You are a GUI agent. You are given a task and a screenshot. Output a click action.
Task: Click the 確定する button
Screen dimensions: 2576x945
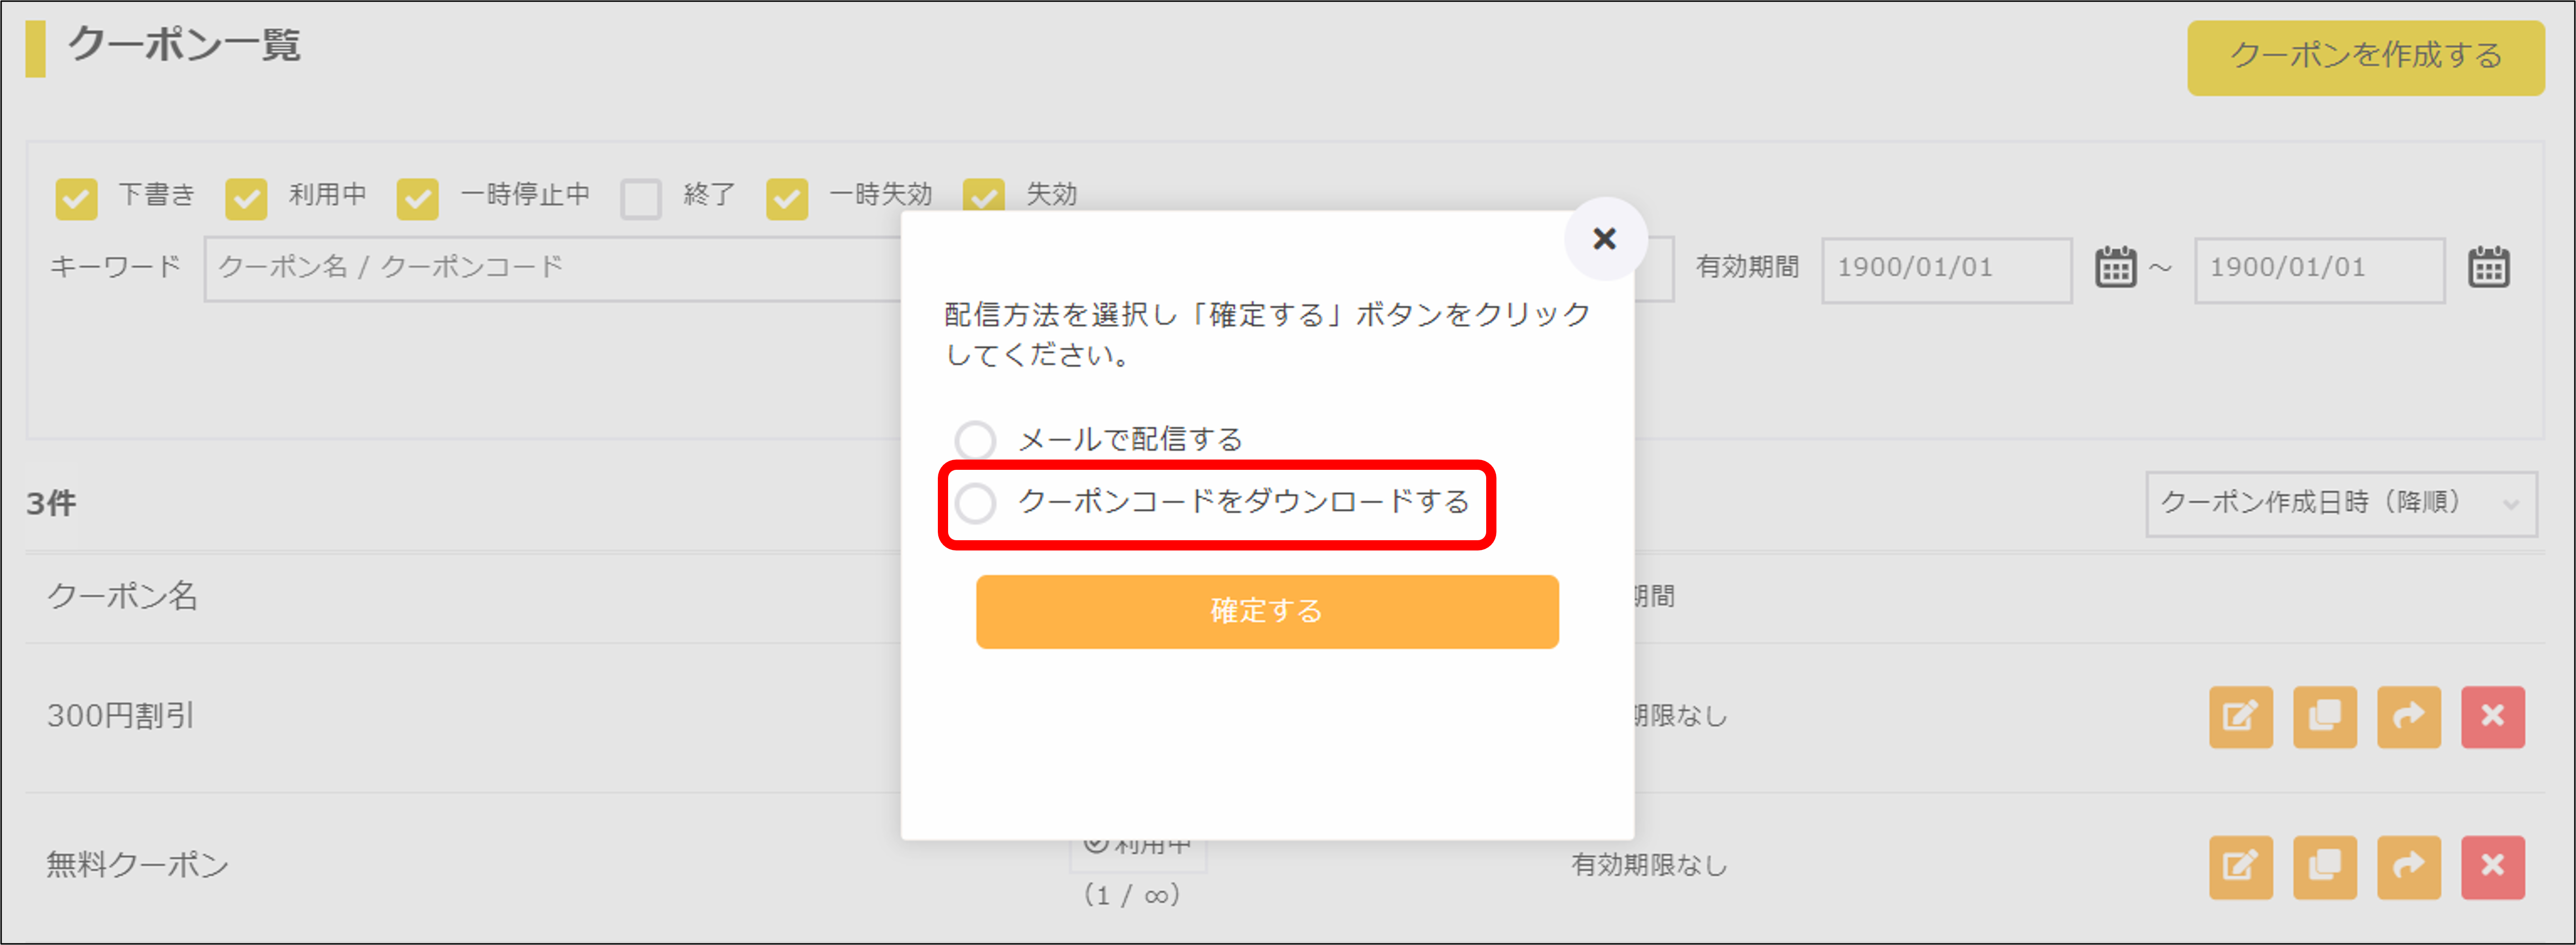coord(1267,611)
